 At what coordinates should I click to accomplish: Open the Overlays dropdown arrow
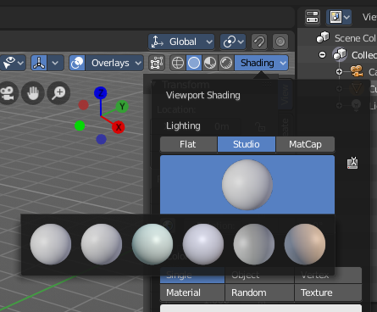pyautogui.click(x=138, y=63)
